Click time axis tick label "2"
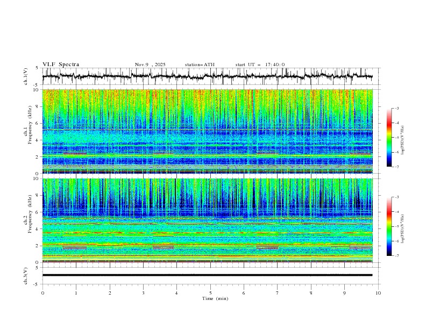This screenshot has width=426, height=329. 110,293
